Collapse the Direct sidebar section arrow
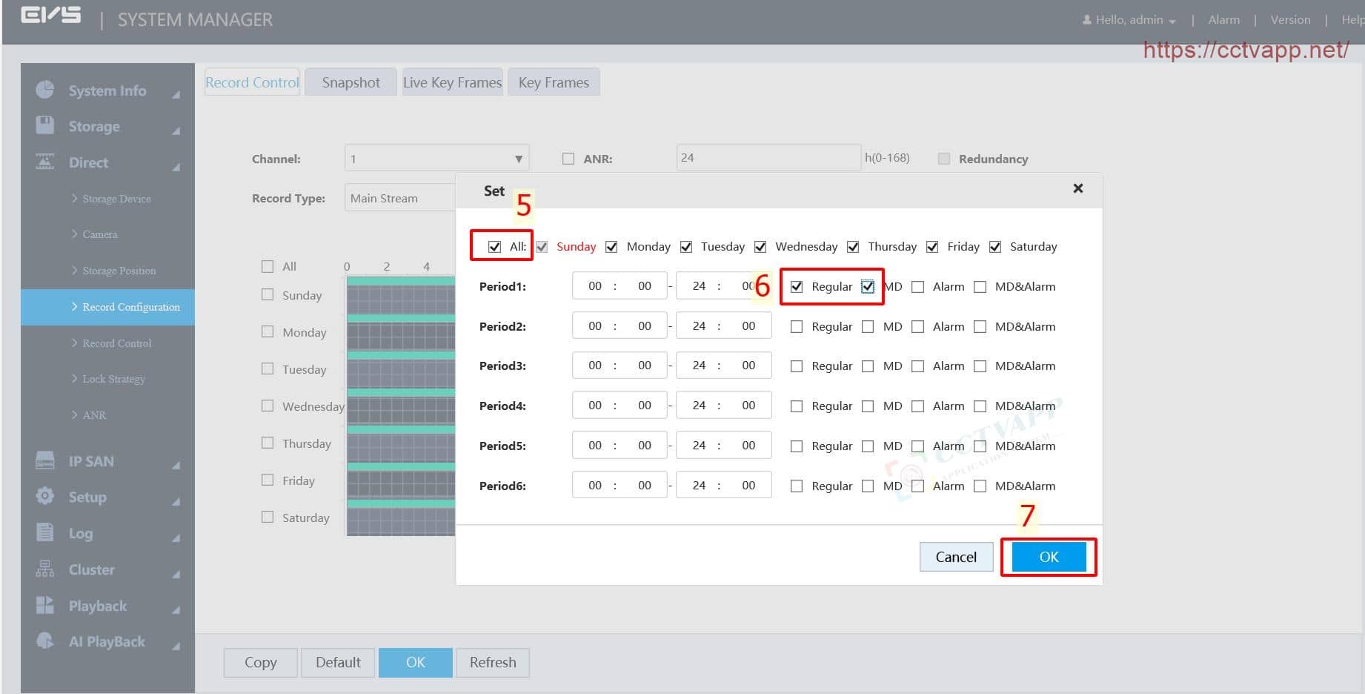 pyautogui.click(x=176, y=167)
